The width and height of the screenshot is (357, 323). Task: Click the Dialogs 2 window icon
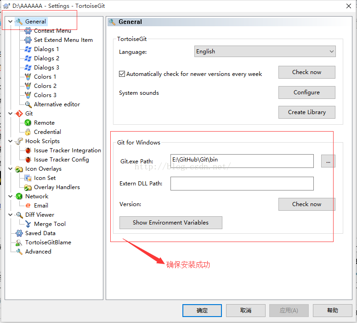click(28, 58)
